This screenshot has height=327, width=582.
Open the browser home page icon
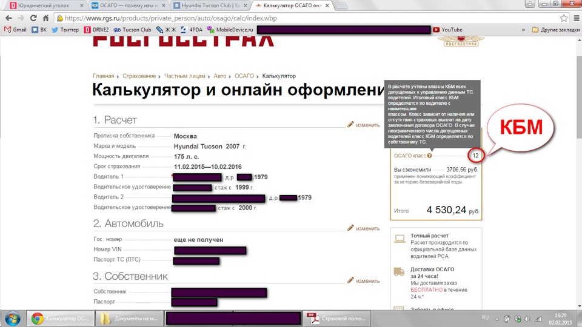point(45,18)
